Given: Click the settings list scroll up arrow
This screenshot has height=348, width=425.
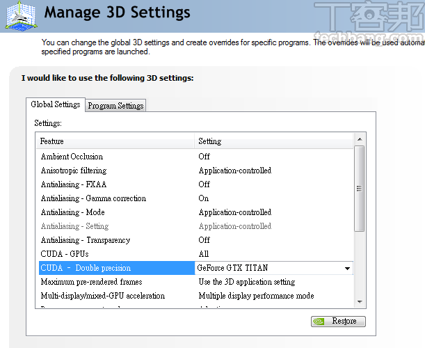Looking at the screenshot, I should coord(360,139).
